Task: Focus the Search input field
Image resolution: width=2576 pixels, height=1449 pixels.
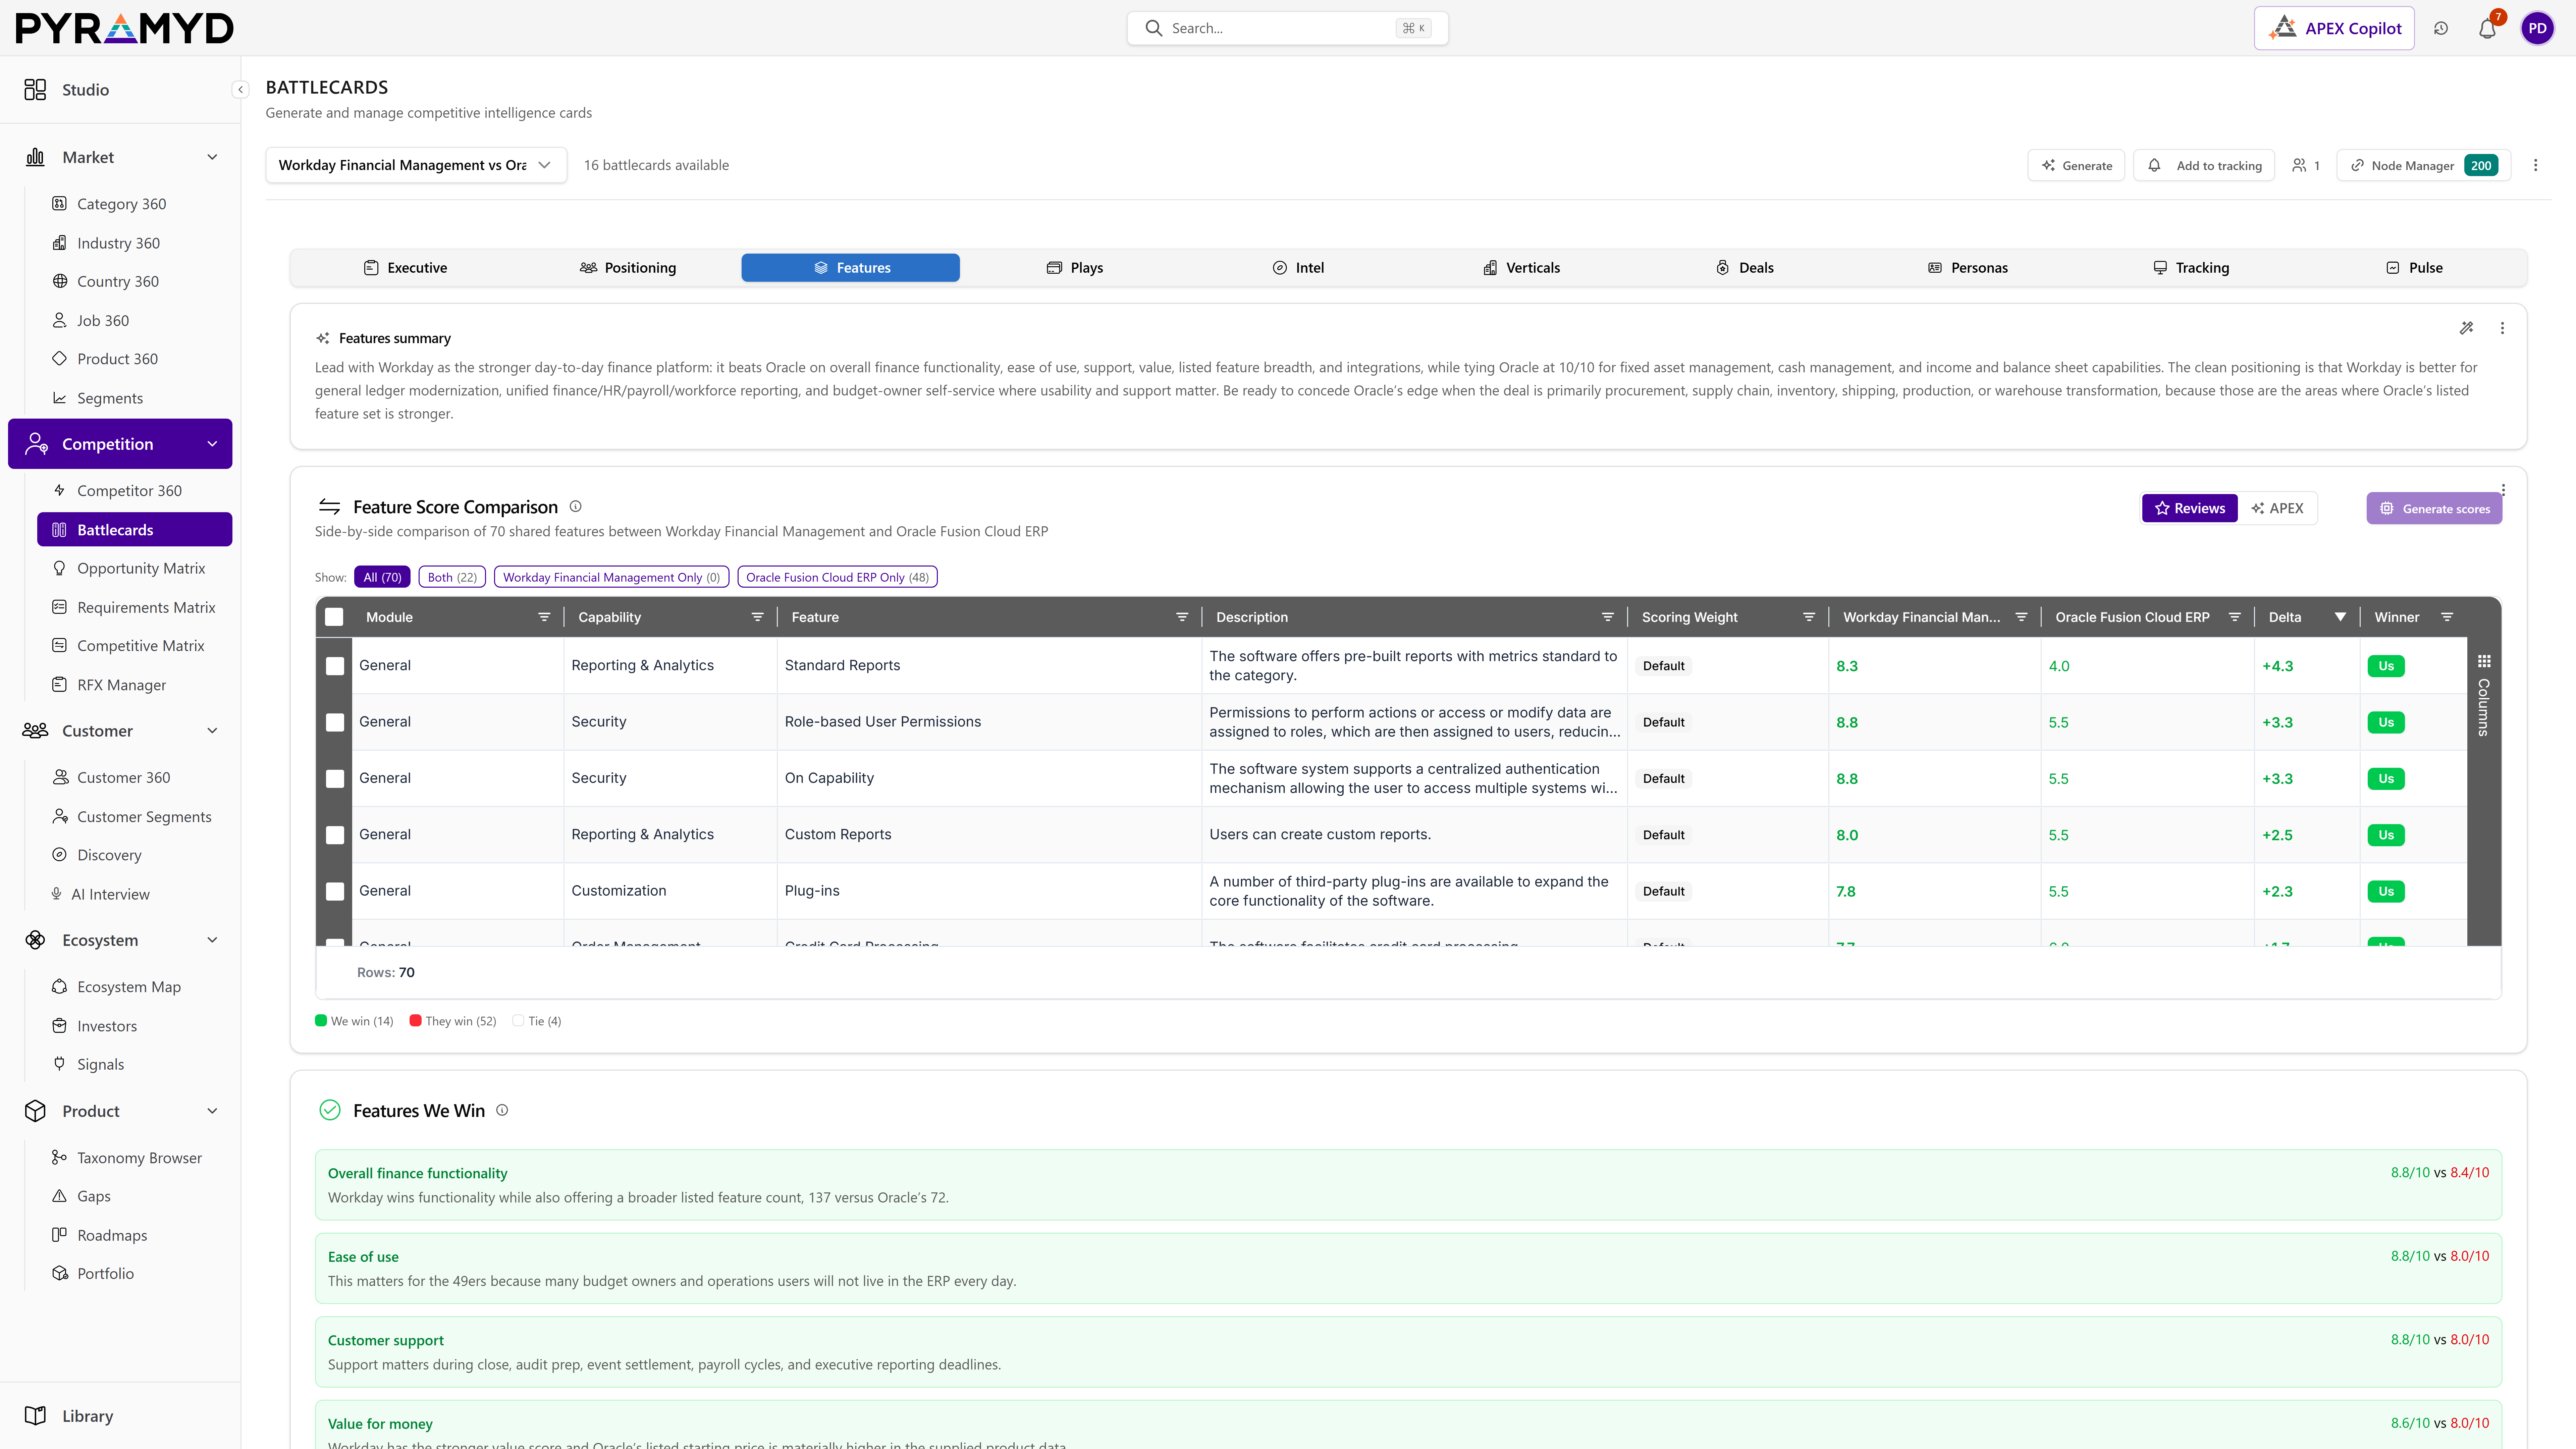Action: click(1287, 28)
